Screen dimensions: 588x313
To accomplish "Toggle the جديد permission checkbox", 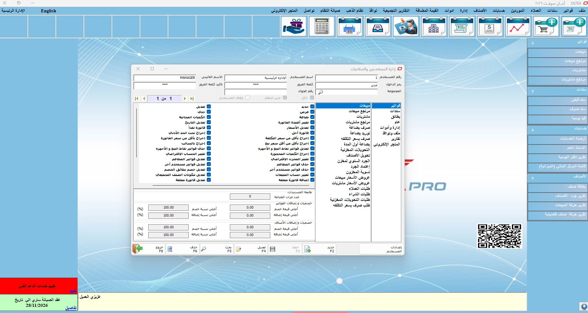I will point(312,107).
